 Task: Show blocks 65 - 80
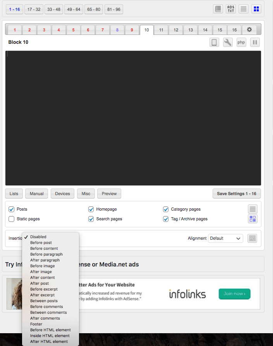tap(94, 9)
